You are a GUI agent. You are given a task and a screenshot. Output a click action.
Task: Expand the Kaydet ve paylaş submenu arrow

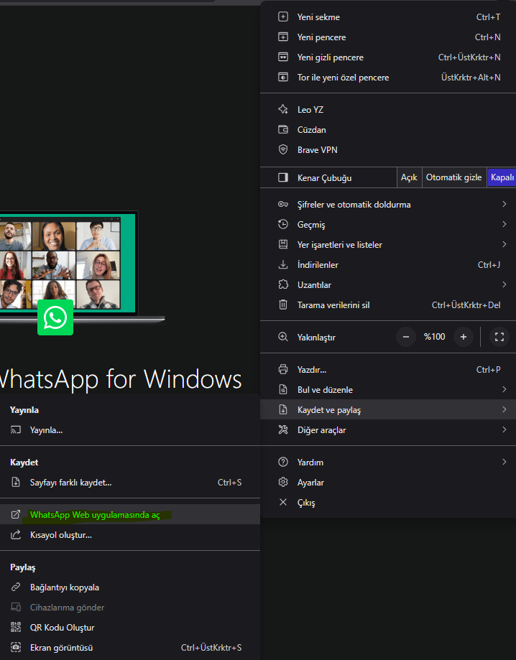click(x=505, y=409)
